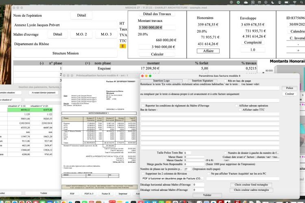Open the M.O. 3 button
The image size is (305, 203).
106,35
